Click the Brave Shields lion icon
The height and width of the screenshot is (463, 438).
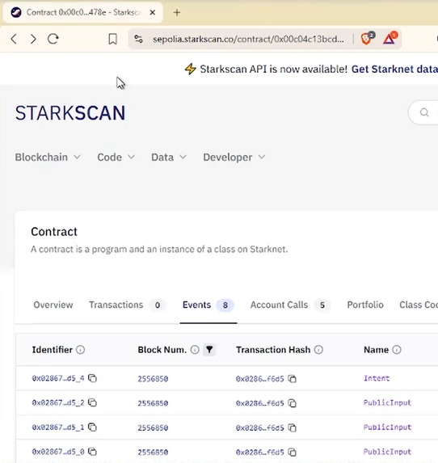(367, 39)
